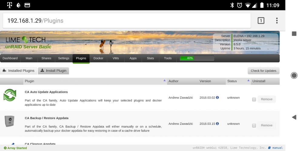
Task: Click the CA Backup / Restore Appdata title
Action: click(x=47, y=118)
